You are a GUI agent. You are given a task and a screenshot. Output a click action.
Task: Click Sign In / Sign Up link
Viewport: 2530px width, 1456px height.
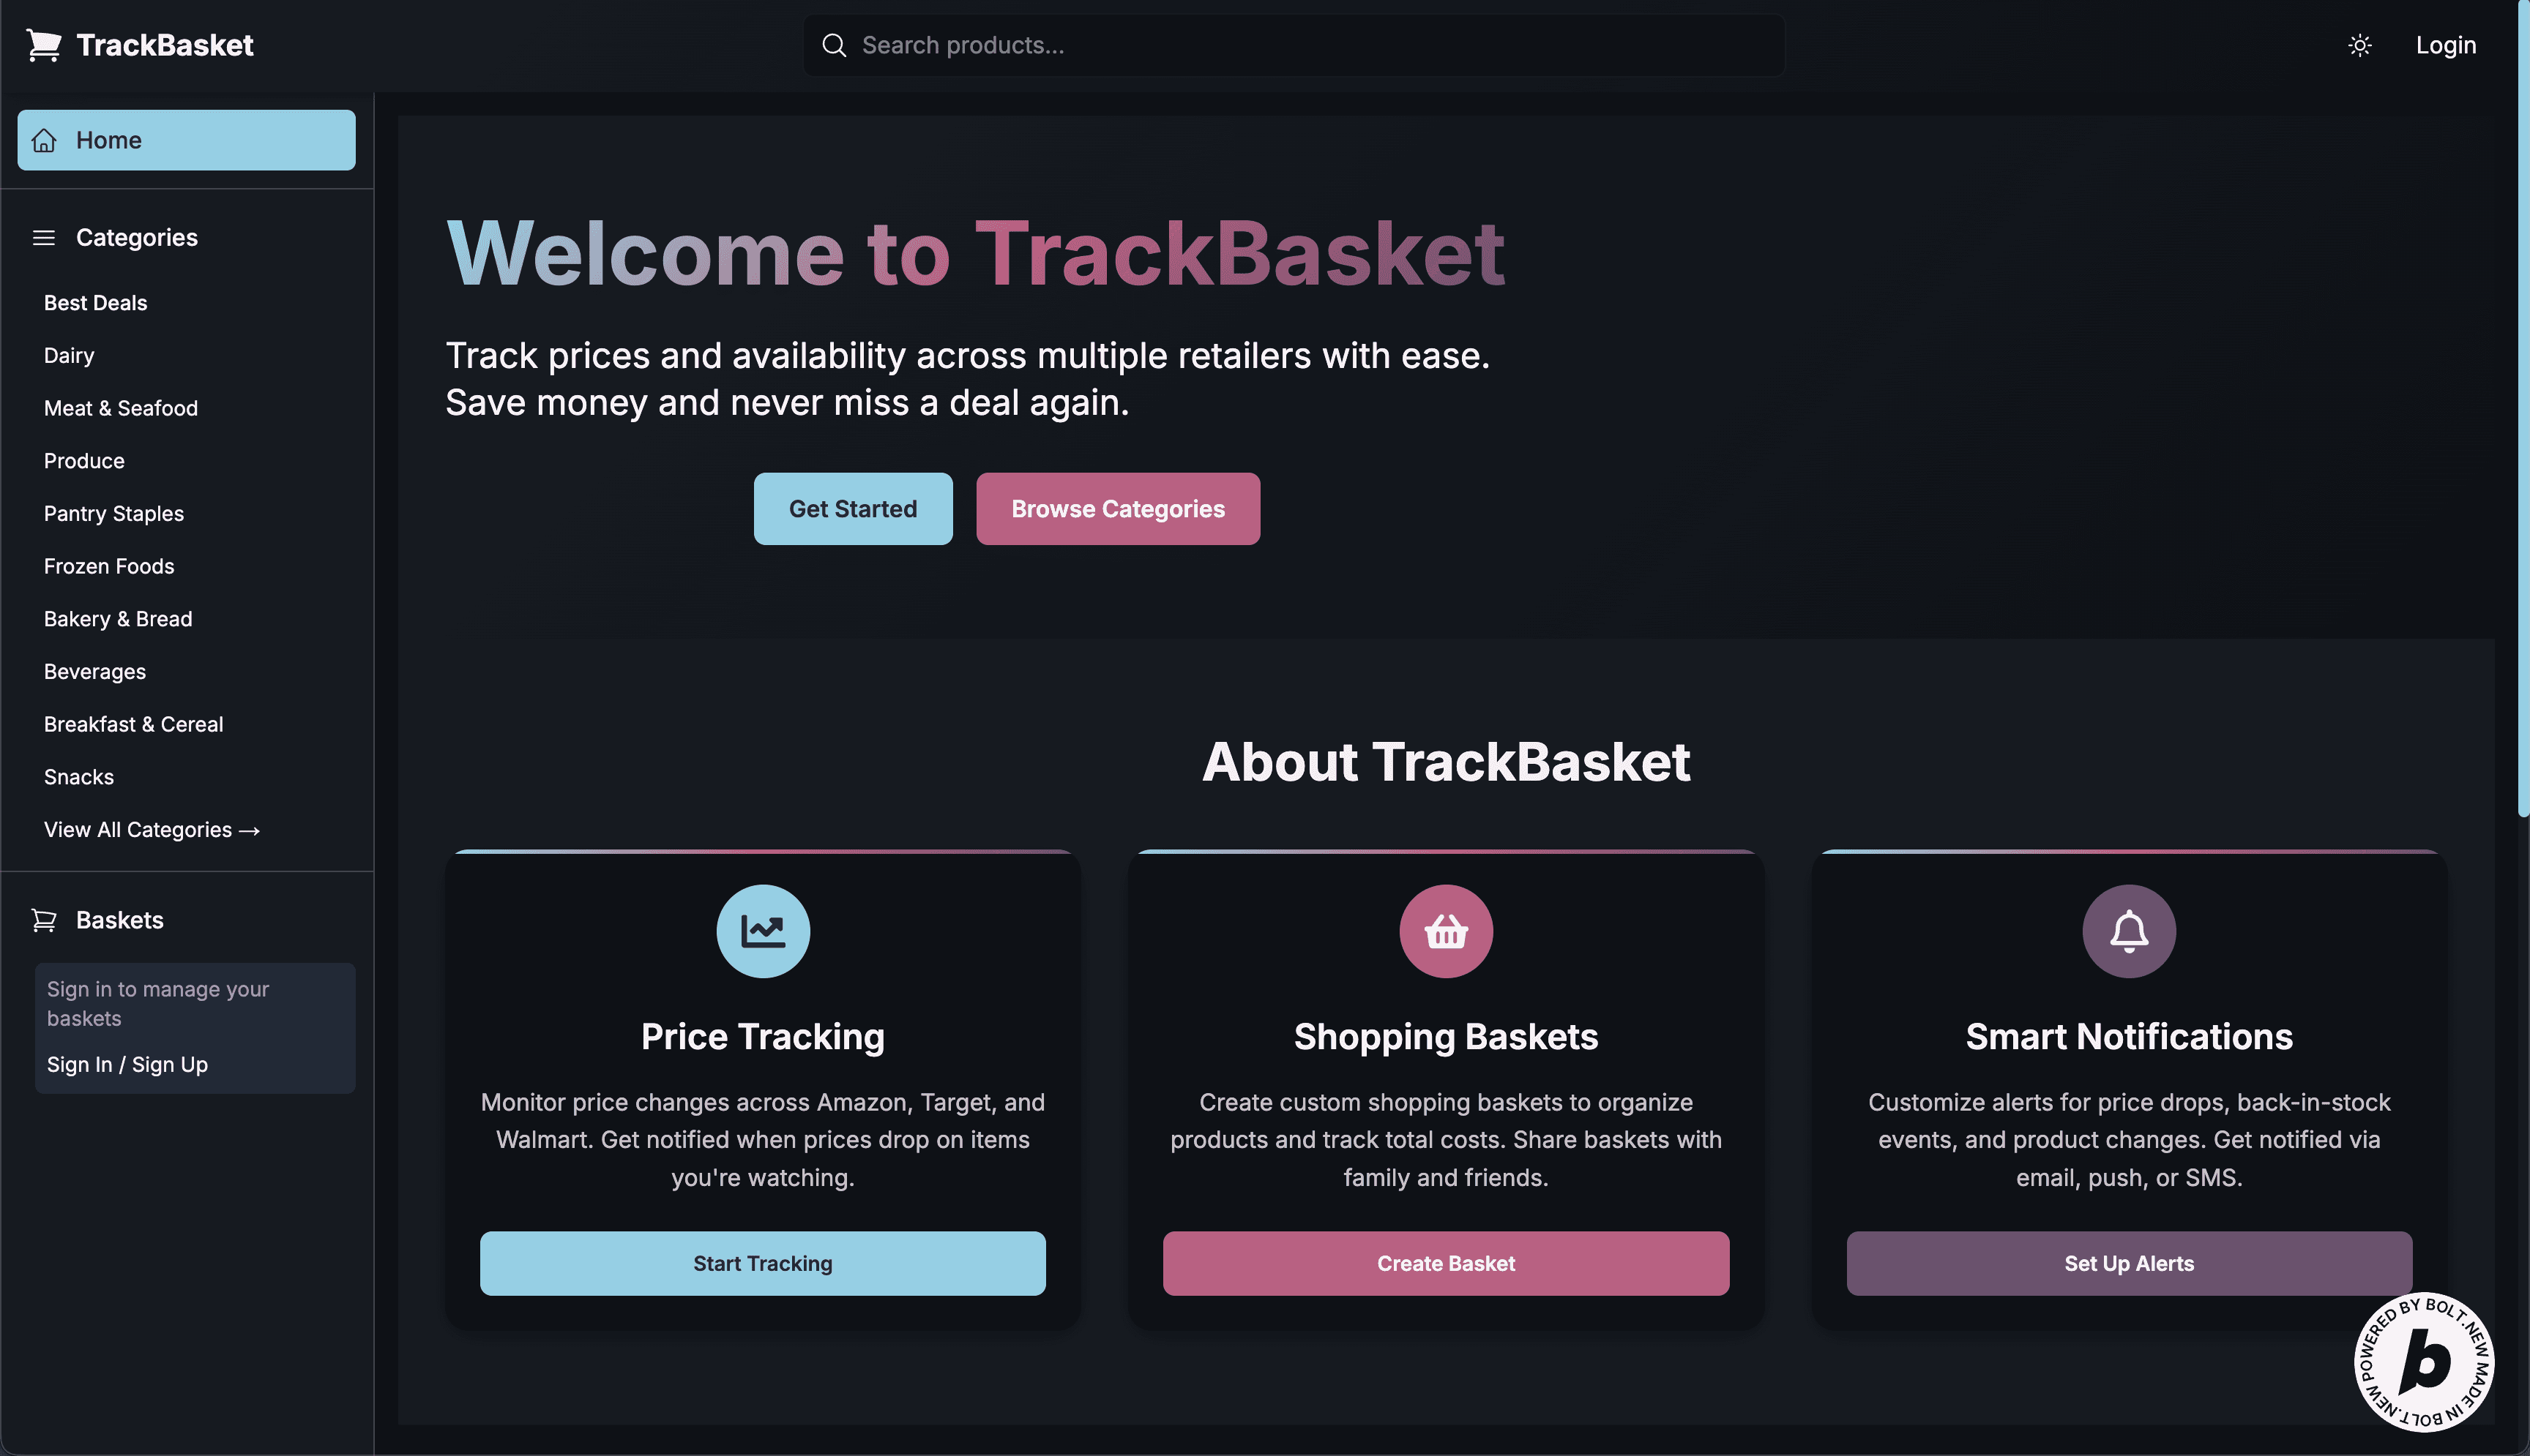tap(127, 1065)
